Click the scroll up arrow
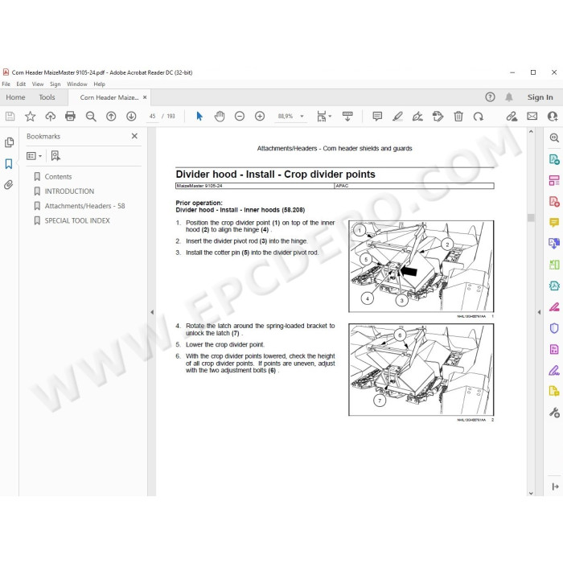Viewport: 563px width, 563px height. (x=531, y=132)
